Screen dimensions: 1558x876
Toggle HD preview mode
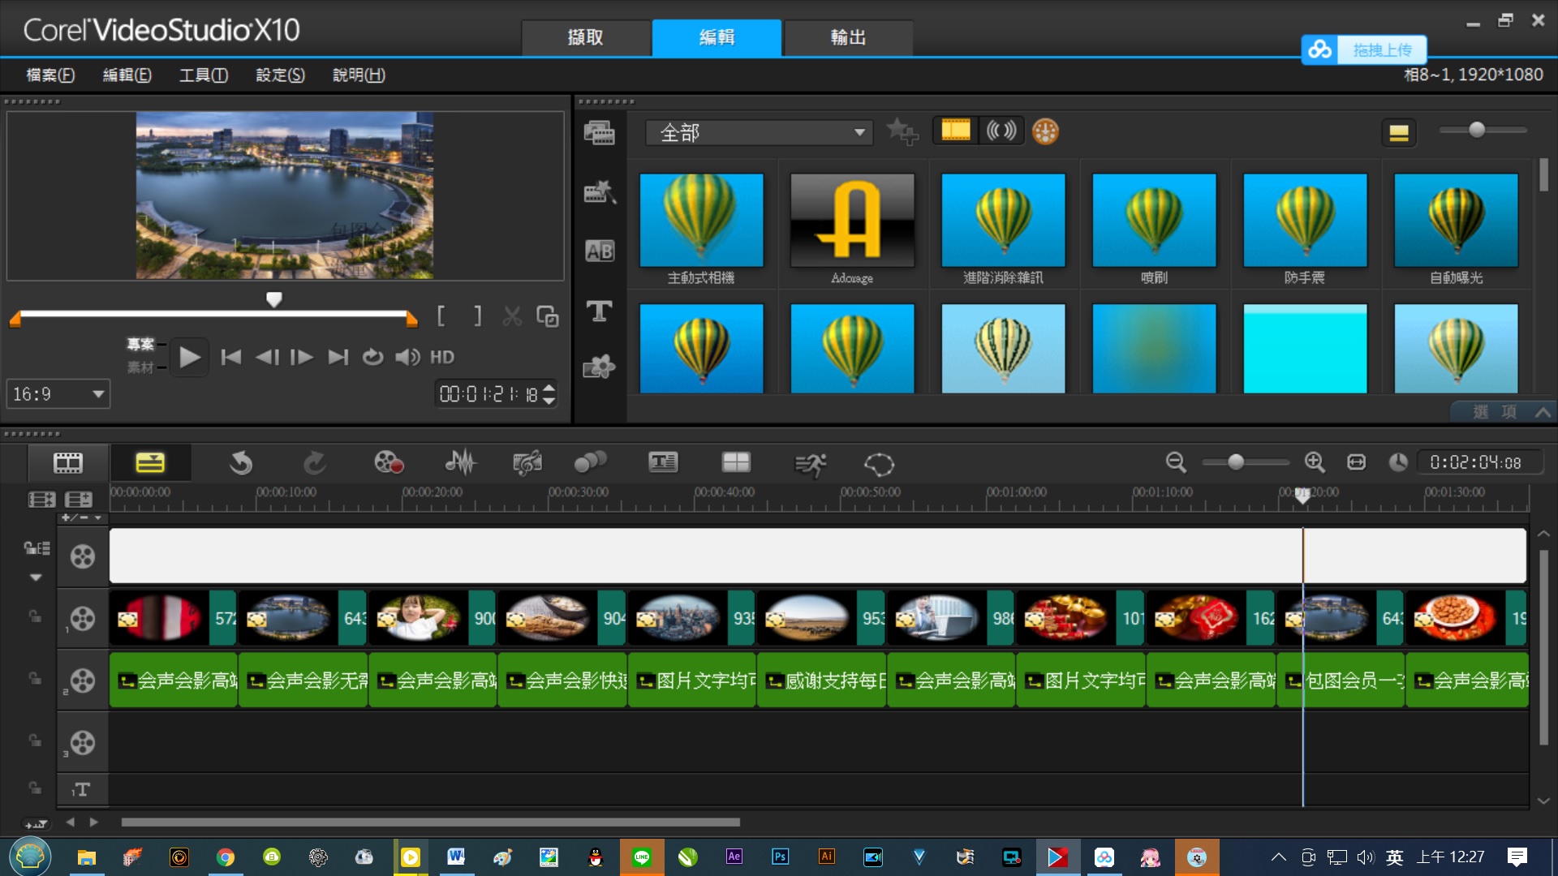tap(442, 357)
